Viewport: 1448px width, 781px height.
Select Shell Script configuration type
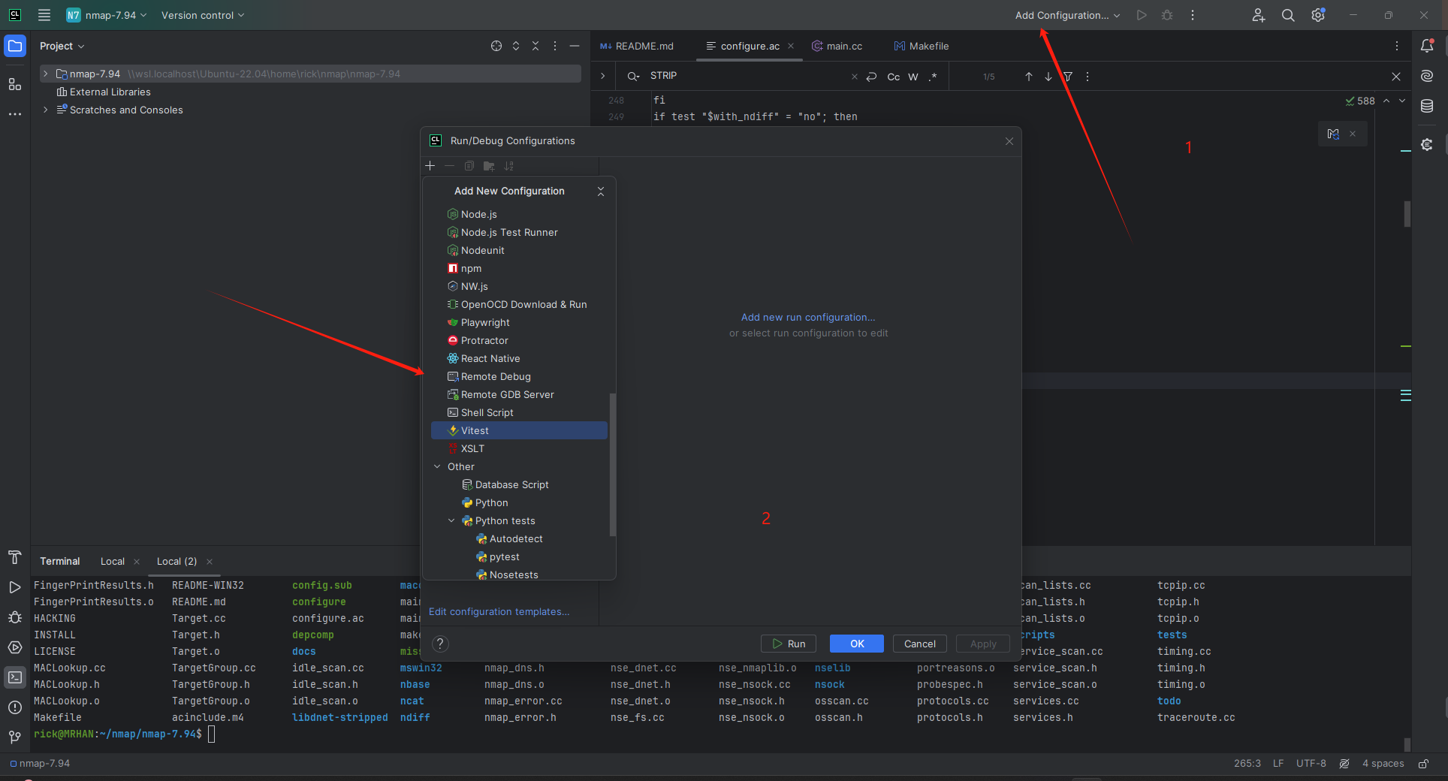point(487,412)
